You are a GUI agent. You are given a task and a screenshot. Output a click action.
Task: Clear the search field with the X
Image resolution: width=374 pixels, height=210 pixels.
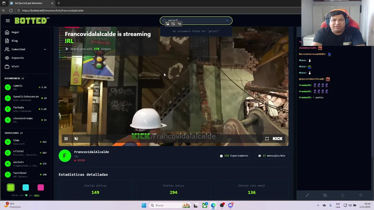tap(227, 21)
